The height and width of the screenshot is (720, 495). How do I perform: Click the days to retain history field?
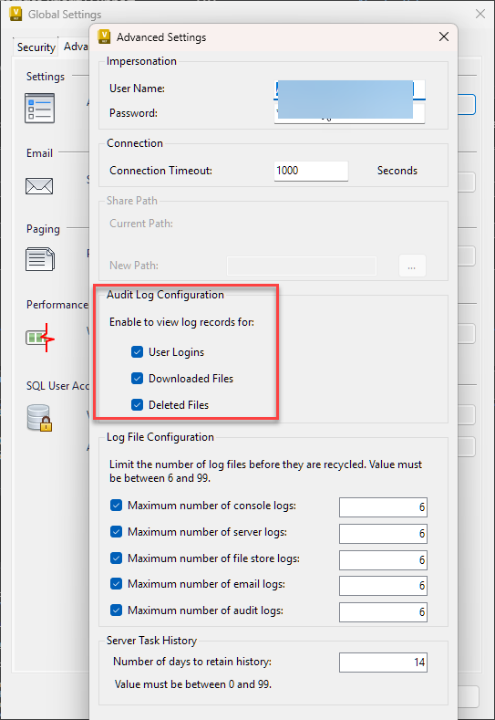[x=383, y=663]
